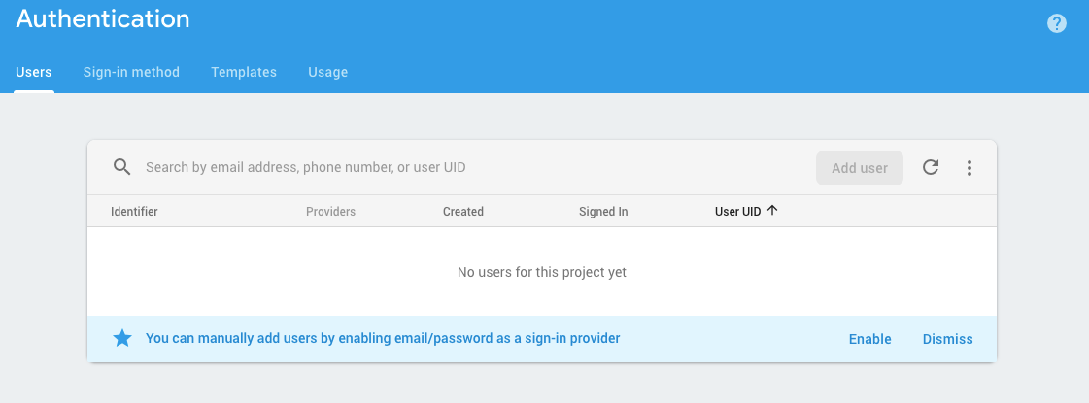This screenshot has height=403, width=1089.
Task: Dismiss the sign-in provider banner
Action: click(x=947, y=339)
